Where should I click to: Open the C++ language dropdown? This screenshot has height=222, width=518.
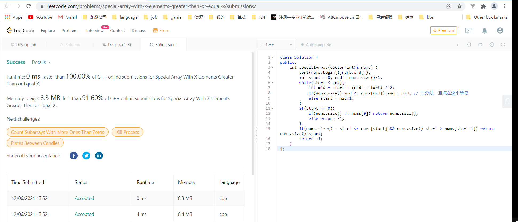click(x=277, y=44)
